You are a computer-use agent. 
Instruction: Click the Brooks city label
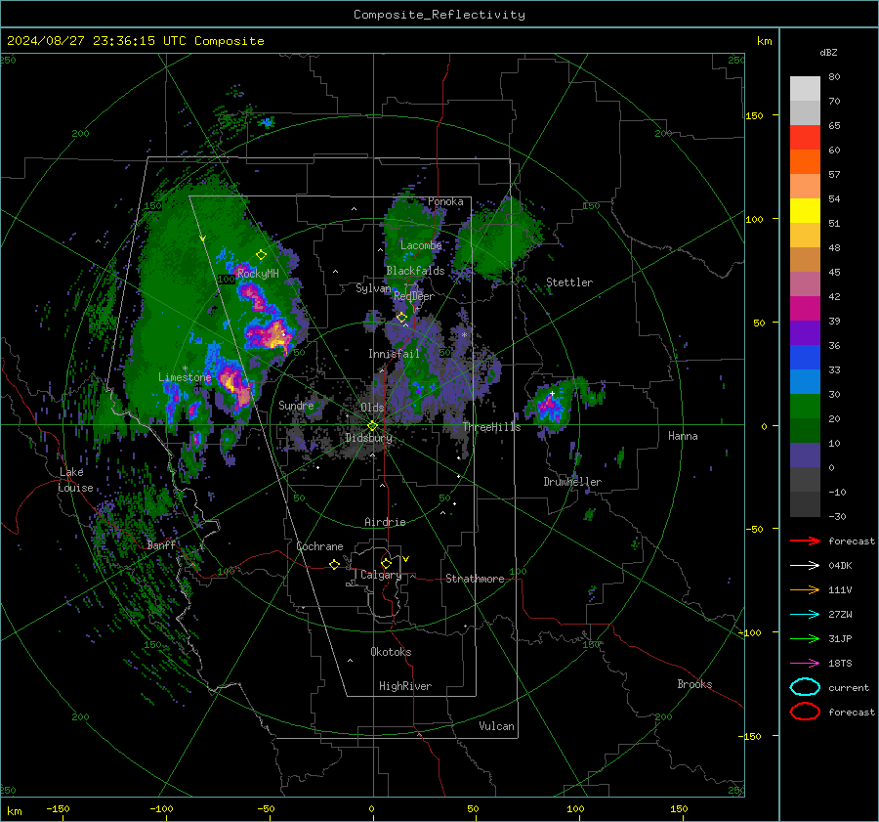(x=694, y=684)
